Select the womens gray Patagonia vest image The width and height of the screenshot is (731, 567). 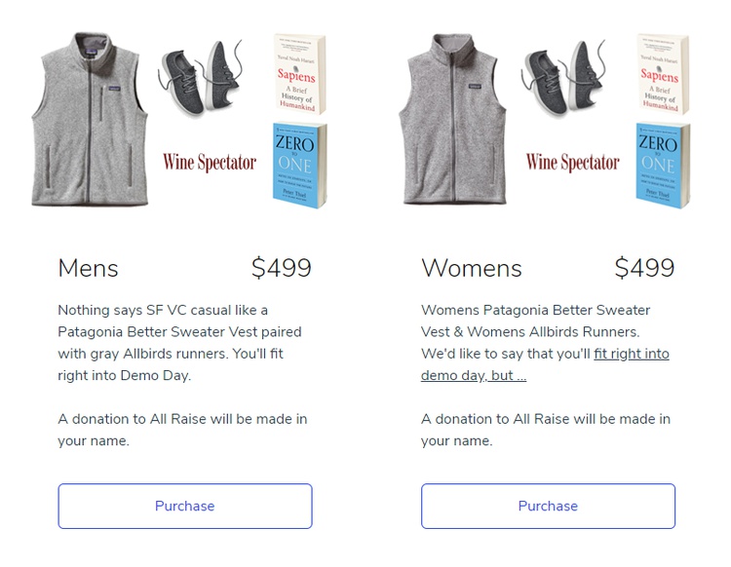coord(452,119)
